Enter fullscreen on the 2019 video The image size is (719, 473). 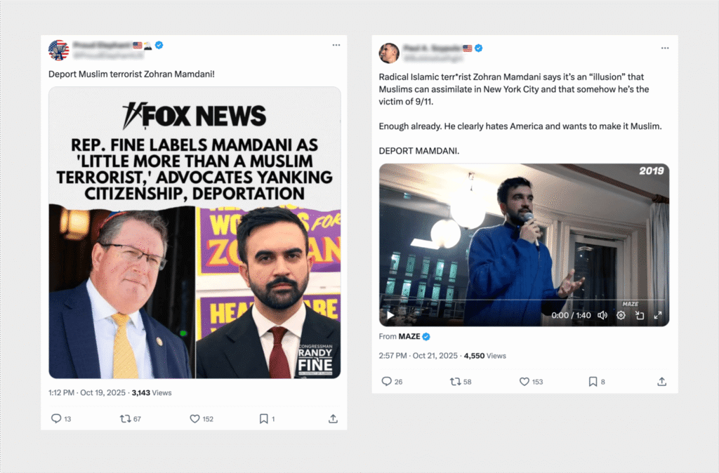[x=658, y=315]
